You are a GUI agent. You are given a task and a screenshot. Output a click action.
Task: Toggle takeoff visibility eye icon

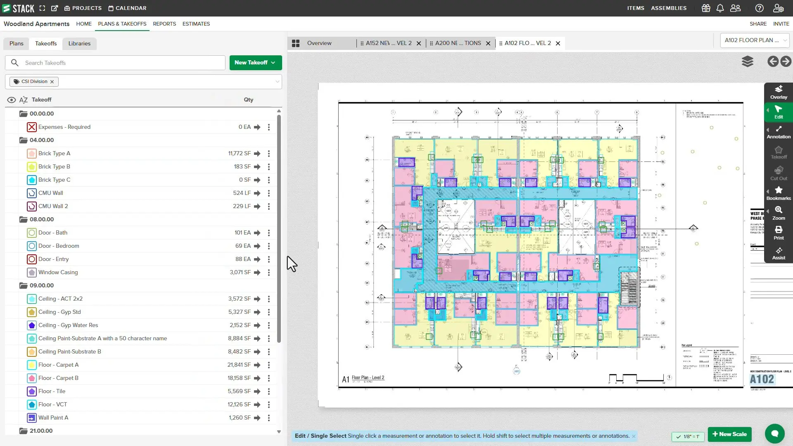pyautogui.click(x=12, y=100)
